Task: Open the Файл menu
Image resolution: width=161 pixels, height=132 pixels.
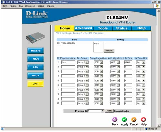Action: tap(5, 6)
